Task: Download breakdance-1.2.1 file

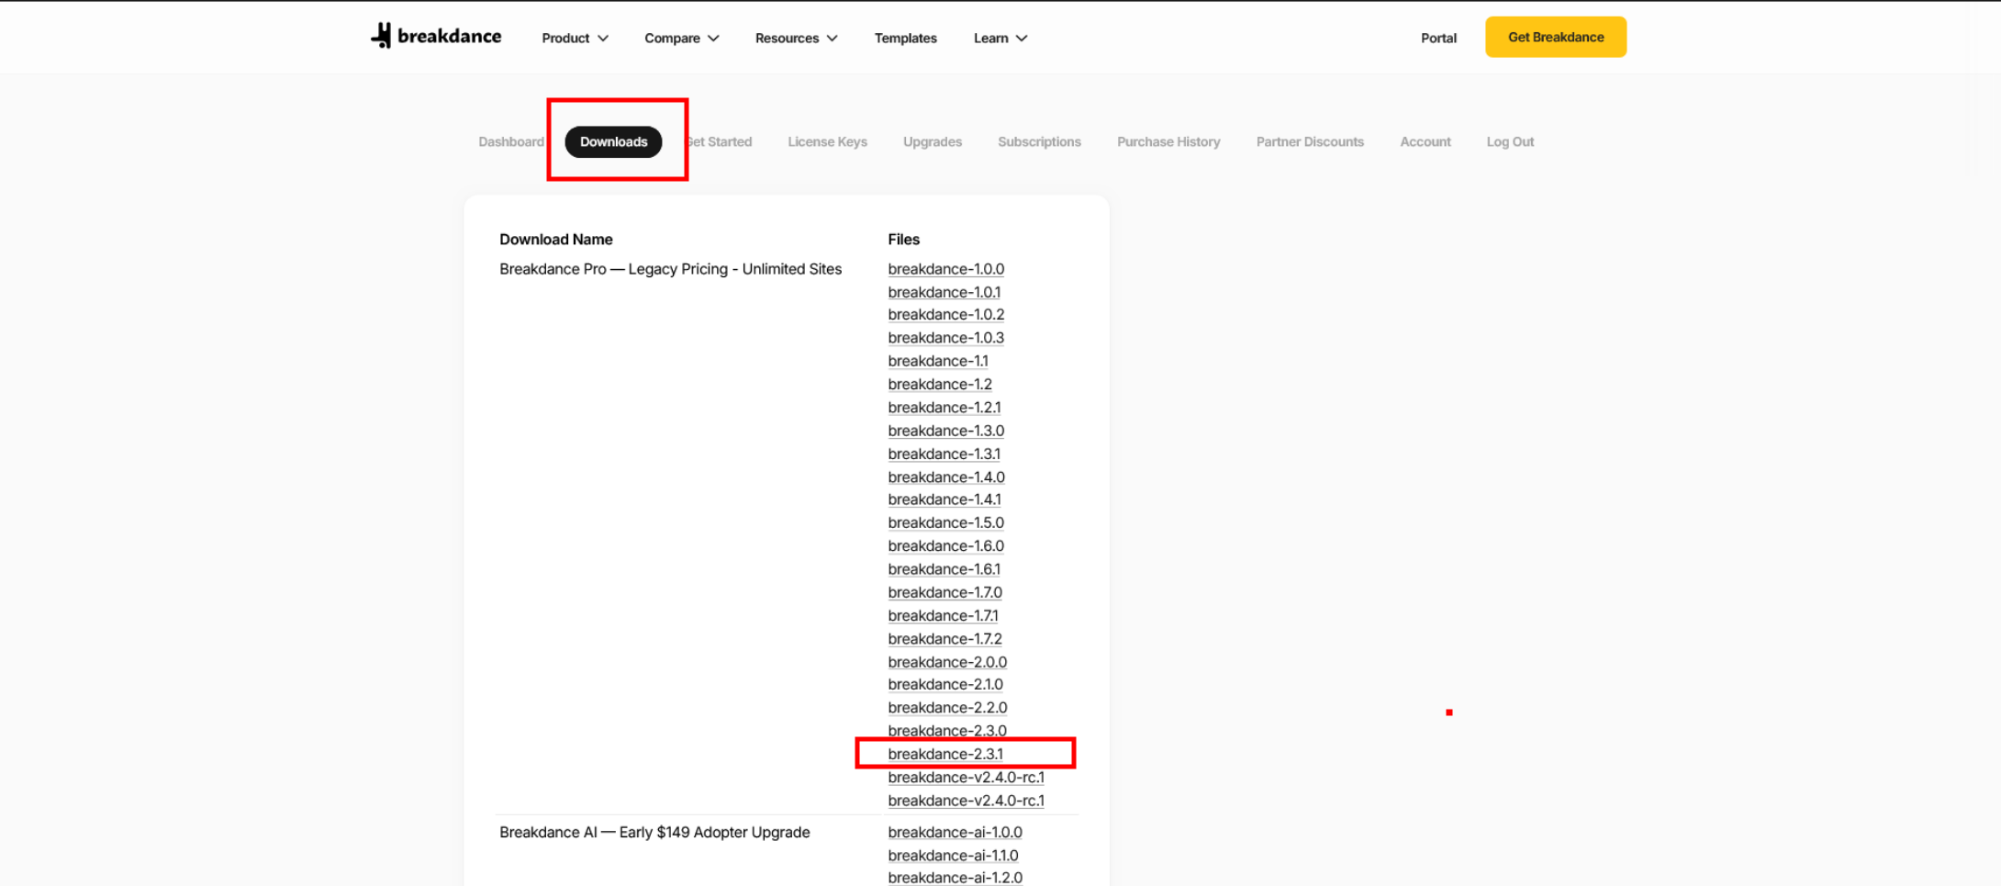Action: tap(944, 408)
